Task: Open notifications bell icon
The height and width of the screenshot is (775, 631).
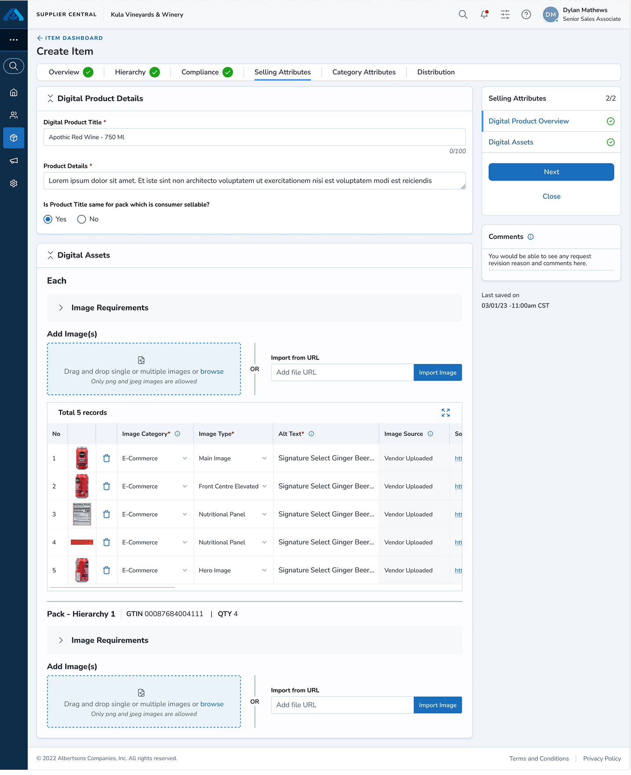Action: [x=484, y=14]
